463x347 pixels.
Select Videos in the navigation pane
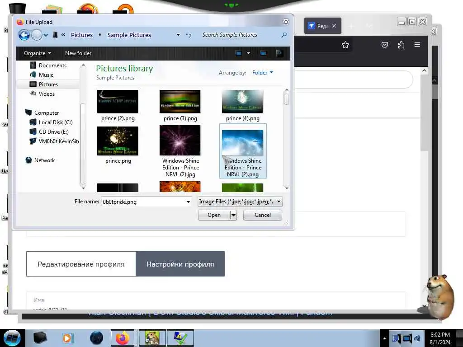[x=42, y=94]
